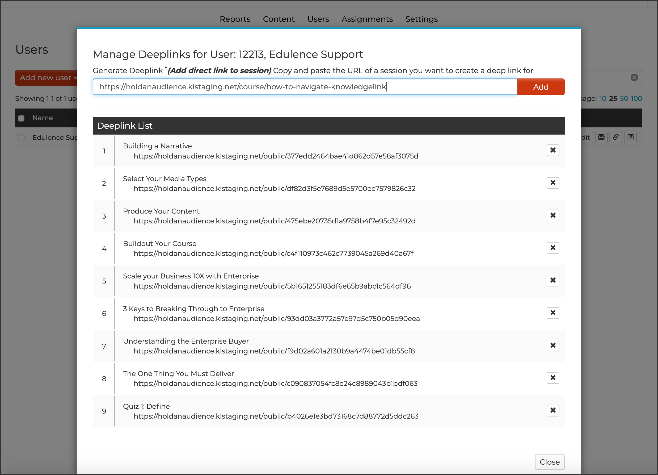Screen dimensions: 658x475
Task: Click the deeplink chain icon in user row
Action: point(616,137)
